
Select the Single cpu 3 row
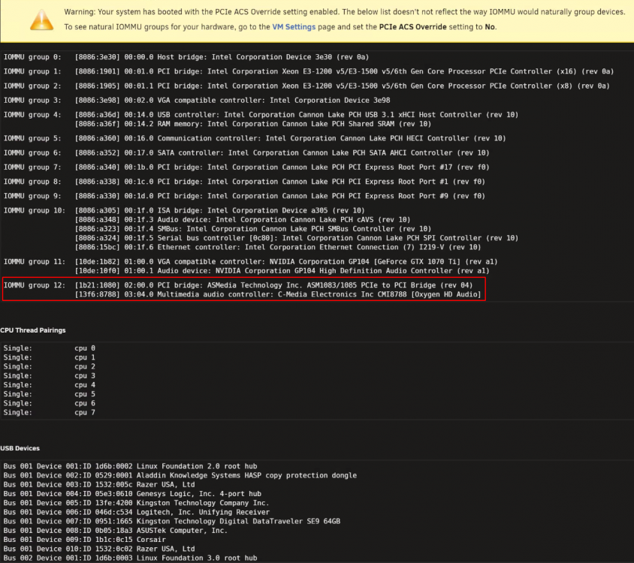pos(50,376)
